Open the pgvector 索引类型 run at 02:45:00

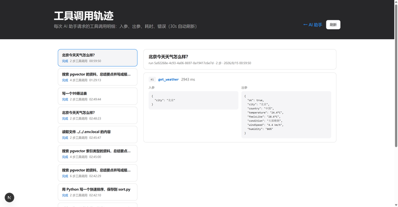click(98, 154)
